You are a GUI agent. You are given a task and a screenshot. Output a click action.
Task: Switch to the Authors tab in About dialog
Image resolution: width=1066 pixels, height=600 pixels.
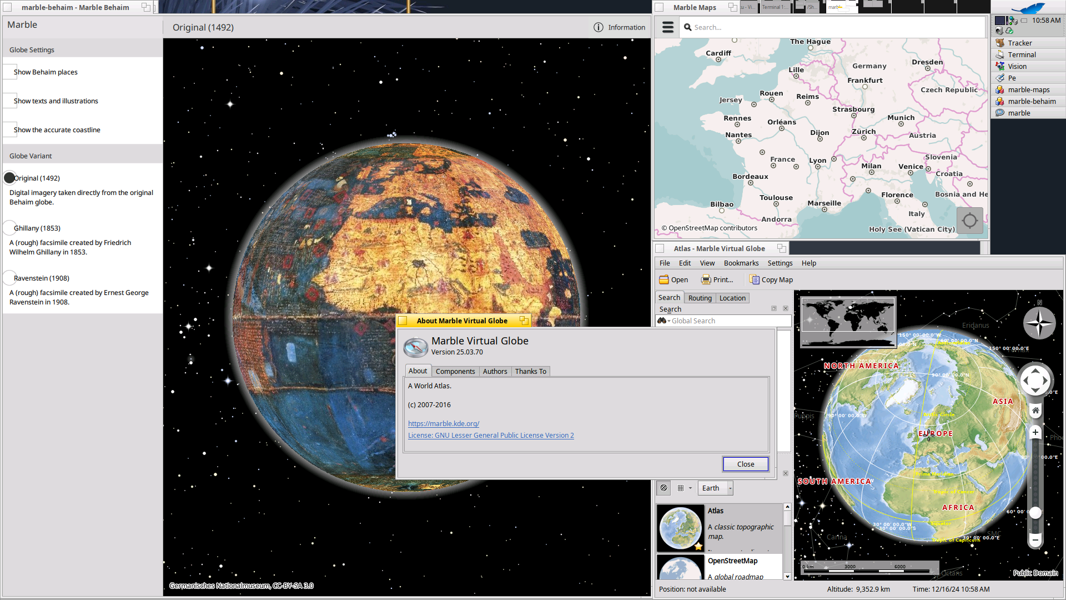pyautogui.click(x=495, y=371)
